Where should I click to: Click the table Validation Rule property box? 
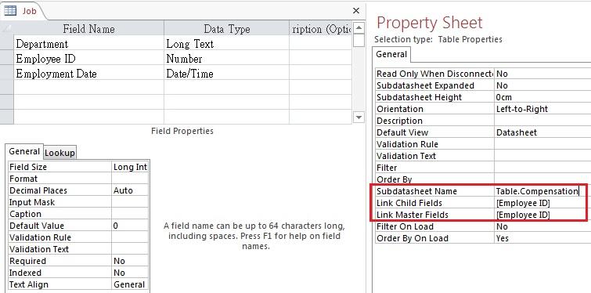(x=542, y=144)
